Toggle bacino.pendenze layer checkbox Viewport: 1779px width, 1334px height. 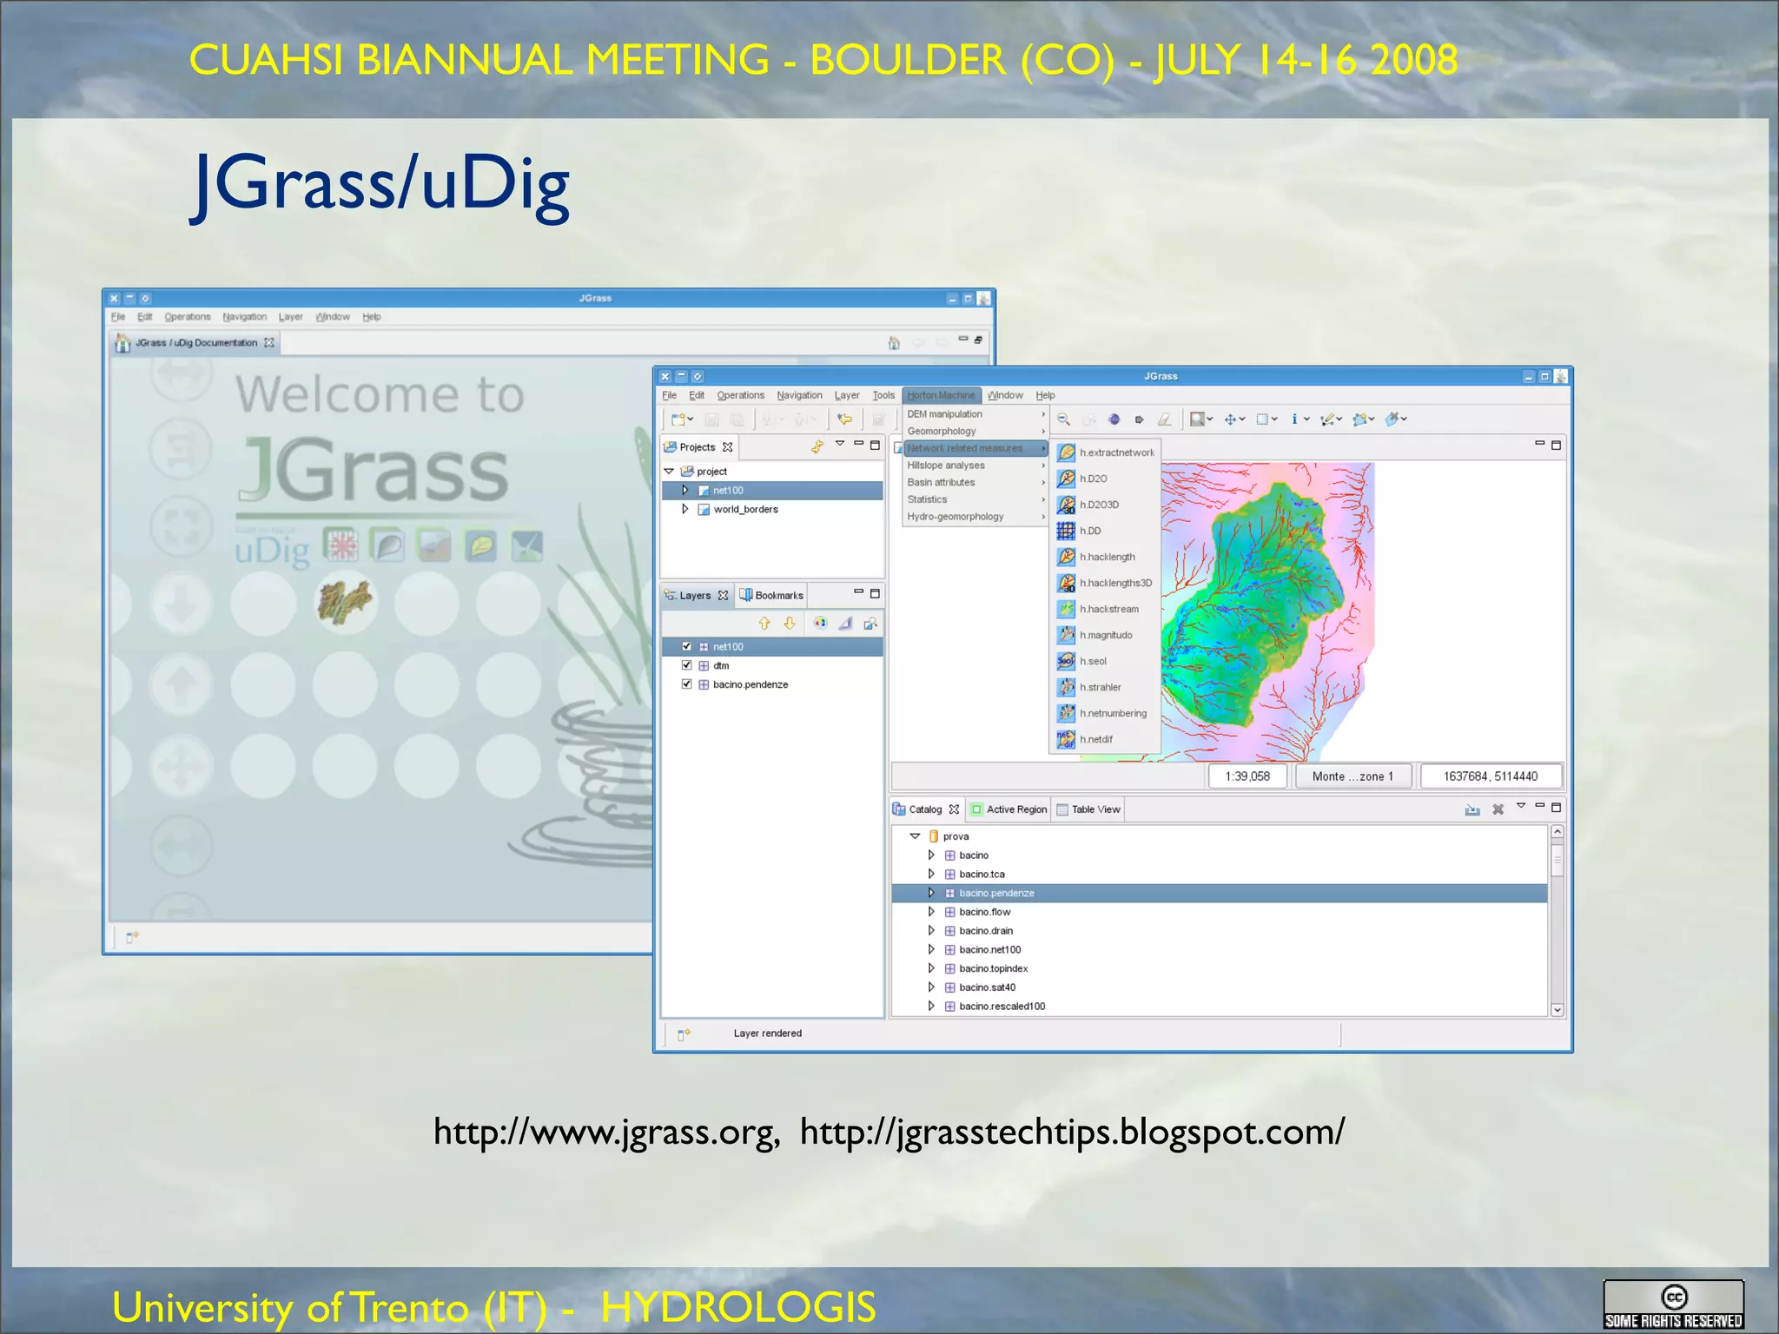point(686,684)
